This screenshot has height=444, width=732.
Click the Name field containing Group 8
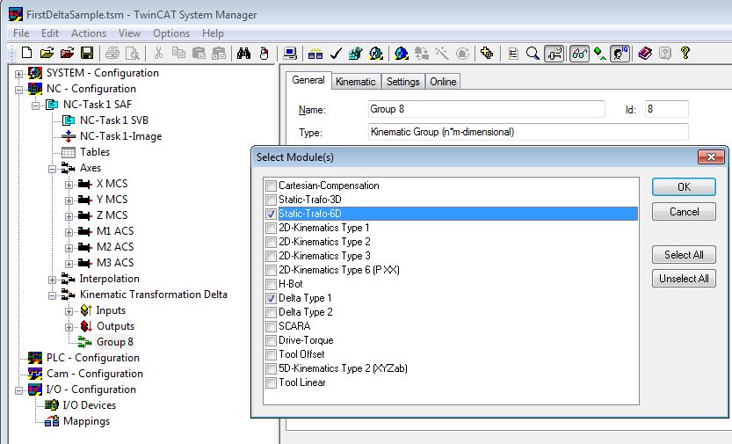pyautogui.click(x=487, y=109)
